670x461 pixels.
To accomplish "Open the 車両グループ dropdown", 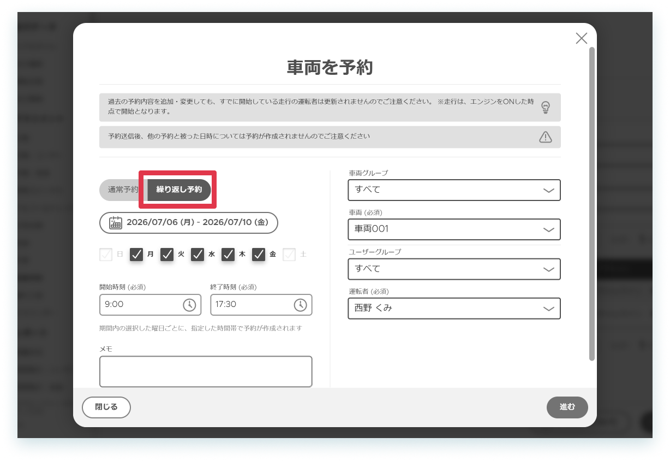I will coord(454,190).
